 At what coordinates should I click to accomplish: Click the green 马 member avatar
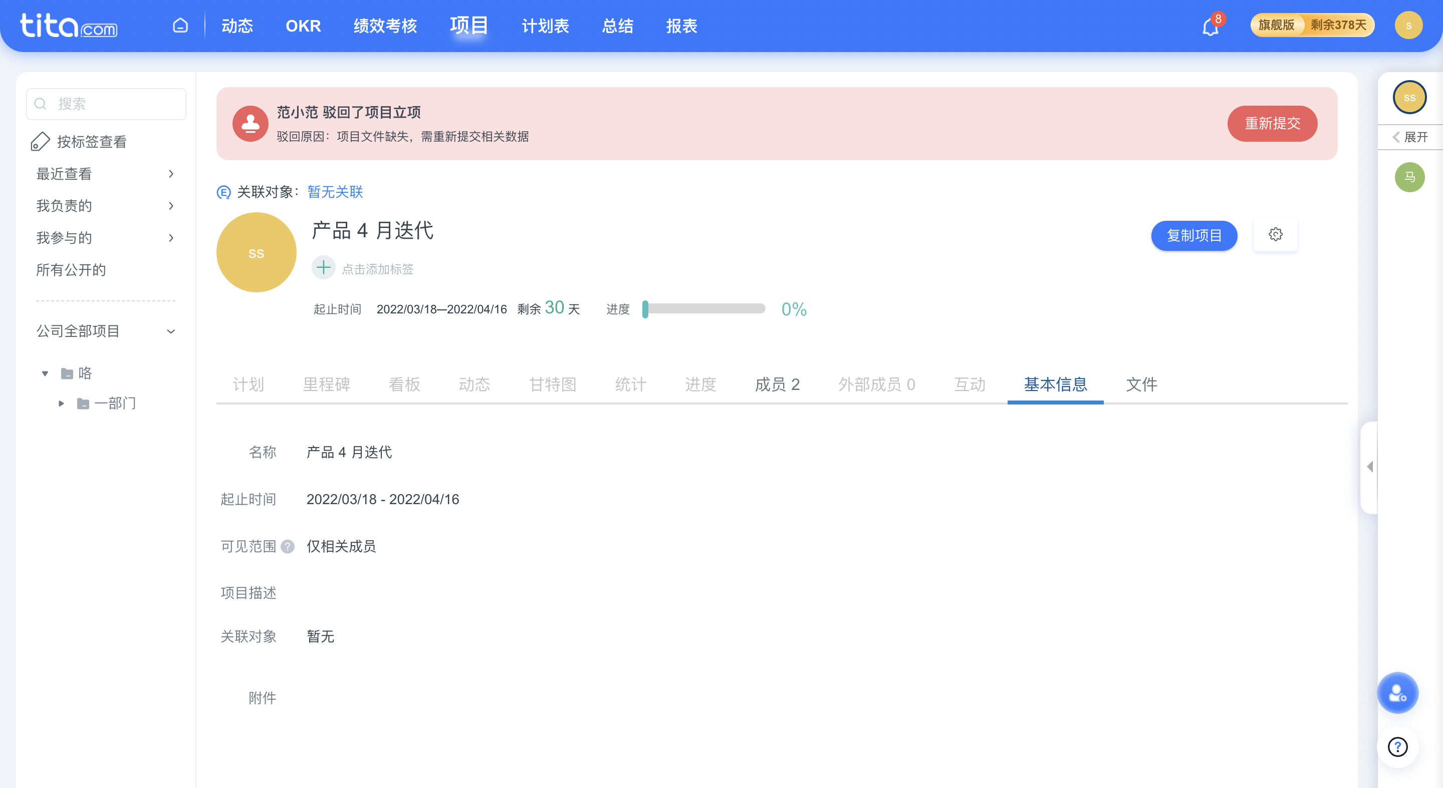pos(1409,177)
